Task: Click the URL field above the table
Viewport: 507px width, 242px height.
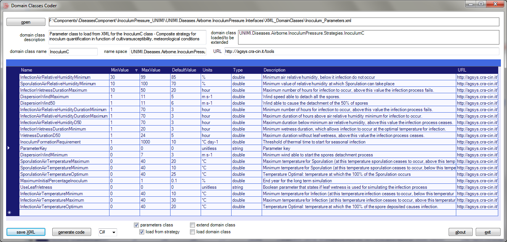Action: coord(361,51)
